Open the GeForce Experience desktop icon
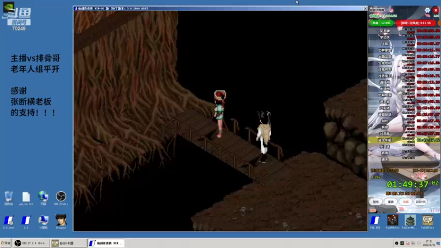The image size is (441, 248). click(8, 10)
